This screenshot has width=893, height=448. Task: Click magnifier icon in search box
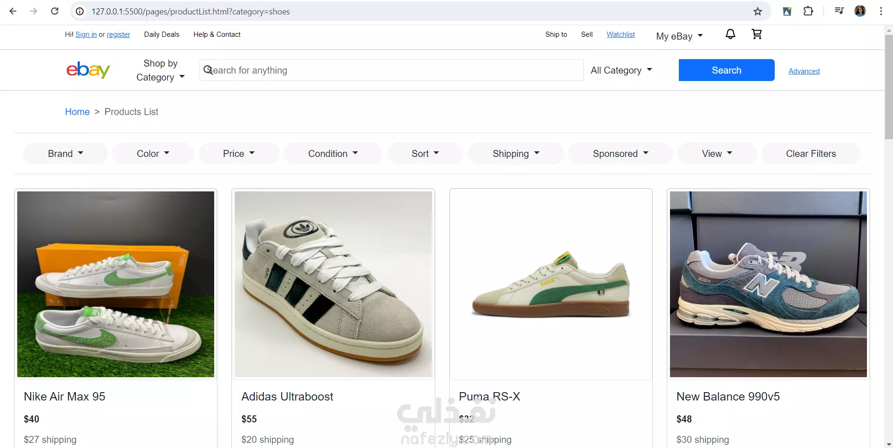pyautogui.click(x=208, y=70)
